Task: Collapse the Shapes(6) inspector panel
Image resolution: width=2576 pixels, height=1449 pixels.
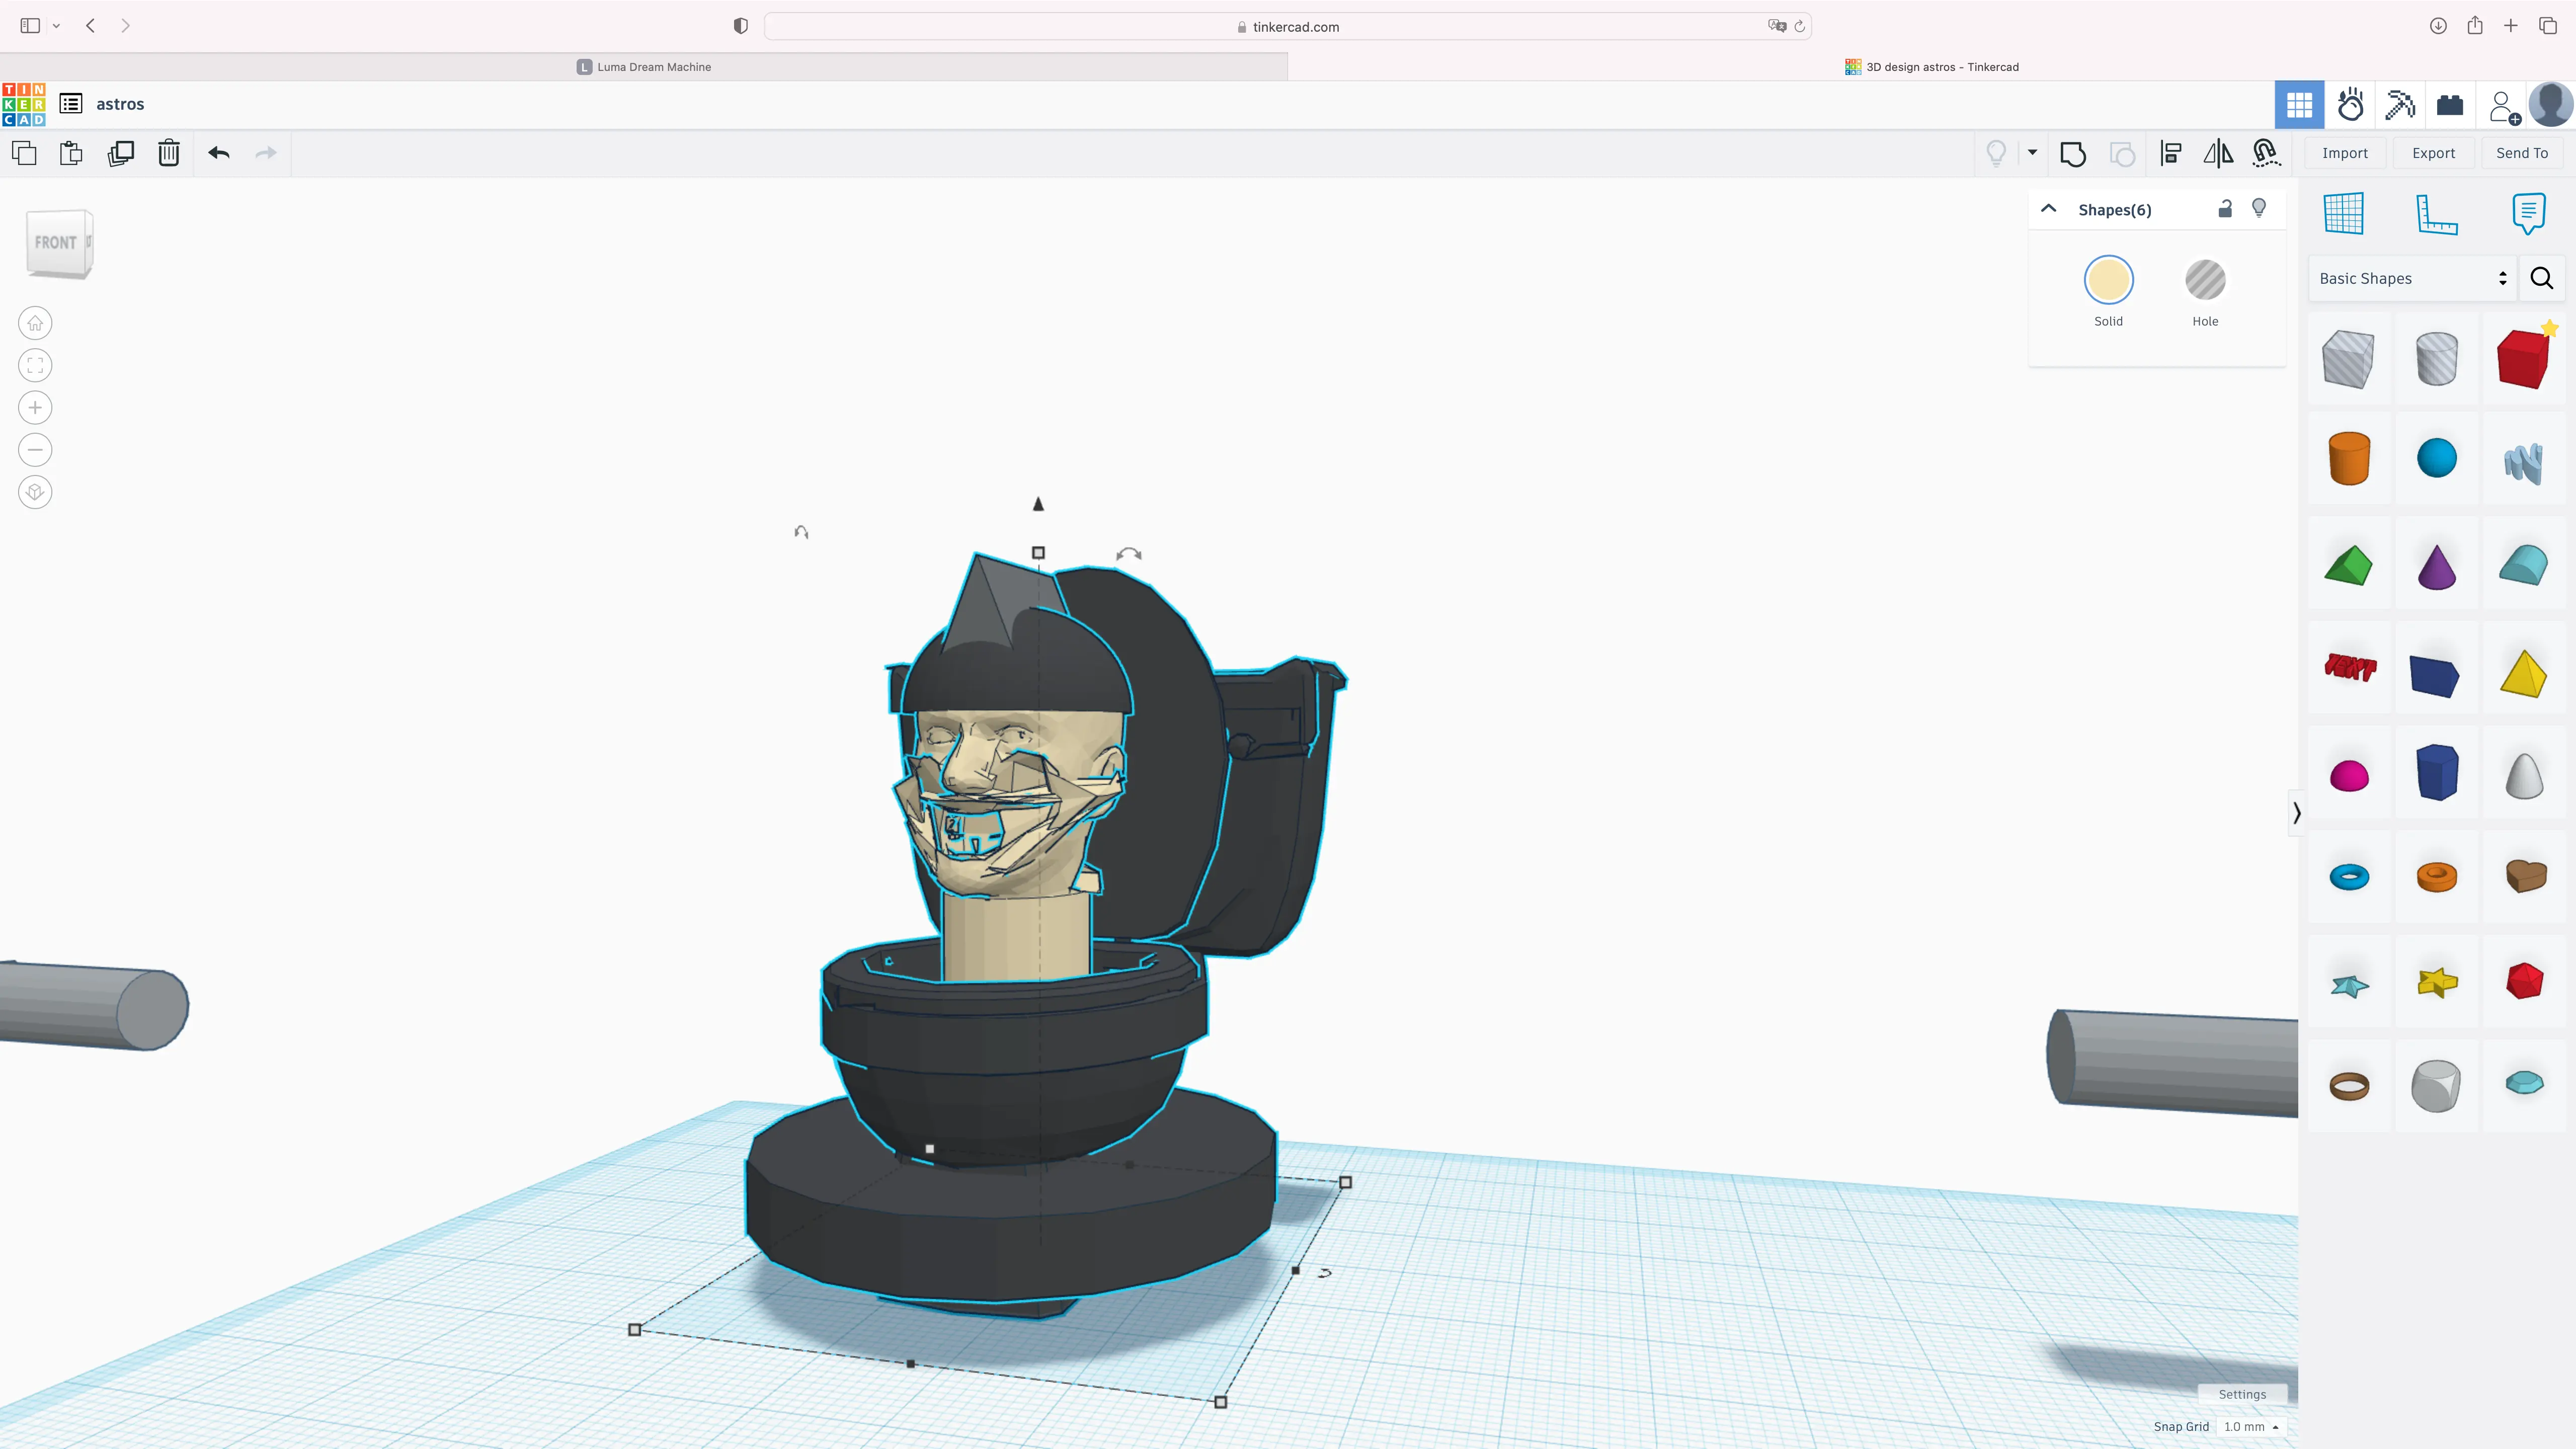Action: click(2048, 209)
